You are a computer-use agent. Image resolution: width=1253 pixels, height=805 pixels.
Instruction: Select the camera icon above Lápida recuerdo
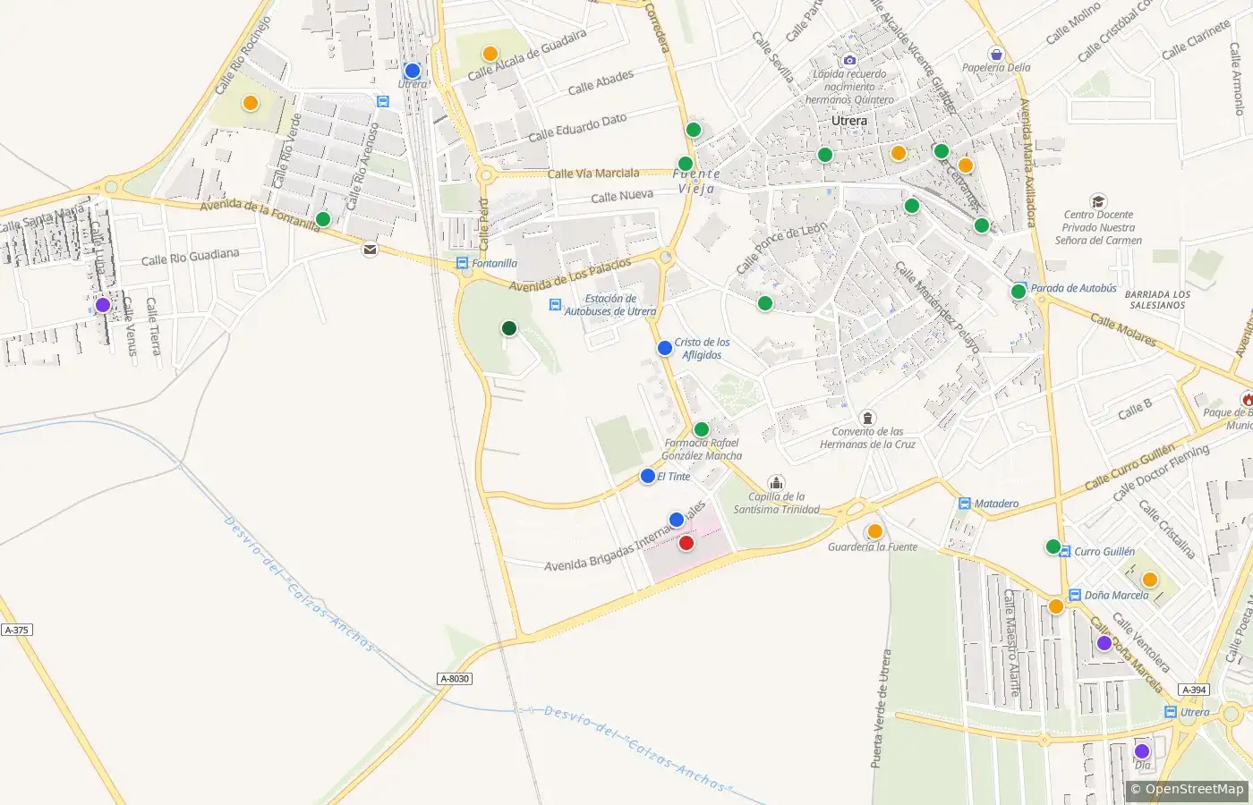coord(849,60)
